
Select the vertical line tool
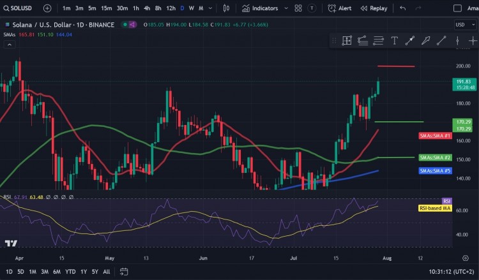click(x=457, y=41)
